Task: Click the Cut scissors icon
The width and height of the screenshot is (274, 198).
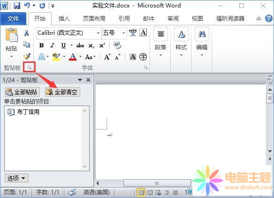Action: [x=27, y=33]
